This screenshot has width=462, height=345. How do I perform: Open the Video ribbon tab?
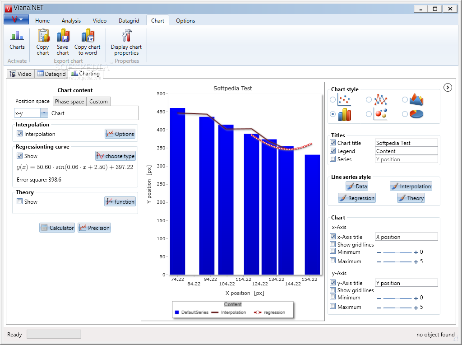(x=100, y=21)
